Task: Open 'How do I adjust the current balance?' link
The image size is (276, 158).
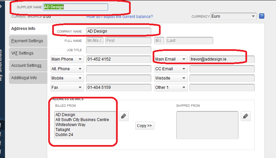Action: [120, 17]
